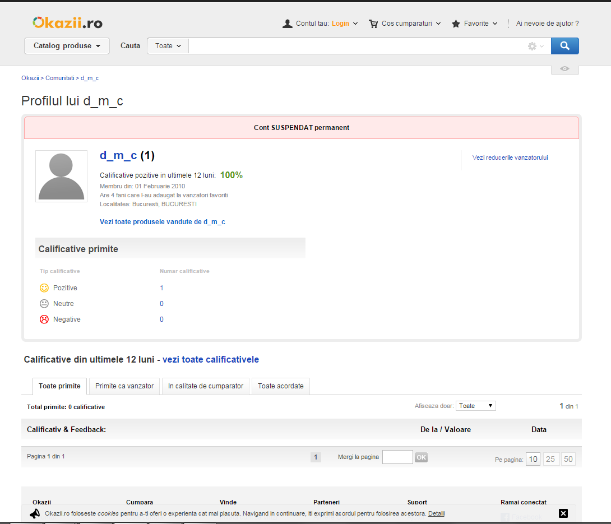Image resolution: width=611 pixels, height=524 pixels.
Task: Click Vezi reducerile vanzatorului
Action: 510,157
